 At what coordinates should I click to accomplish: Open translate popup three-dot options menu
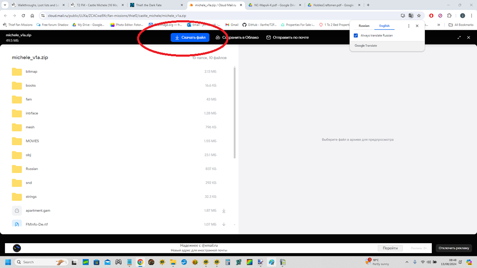click(x=409, y=26)
